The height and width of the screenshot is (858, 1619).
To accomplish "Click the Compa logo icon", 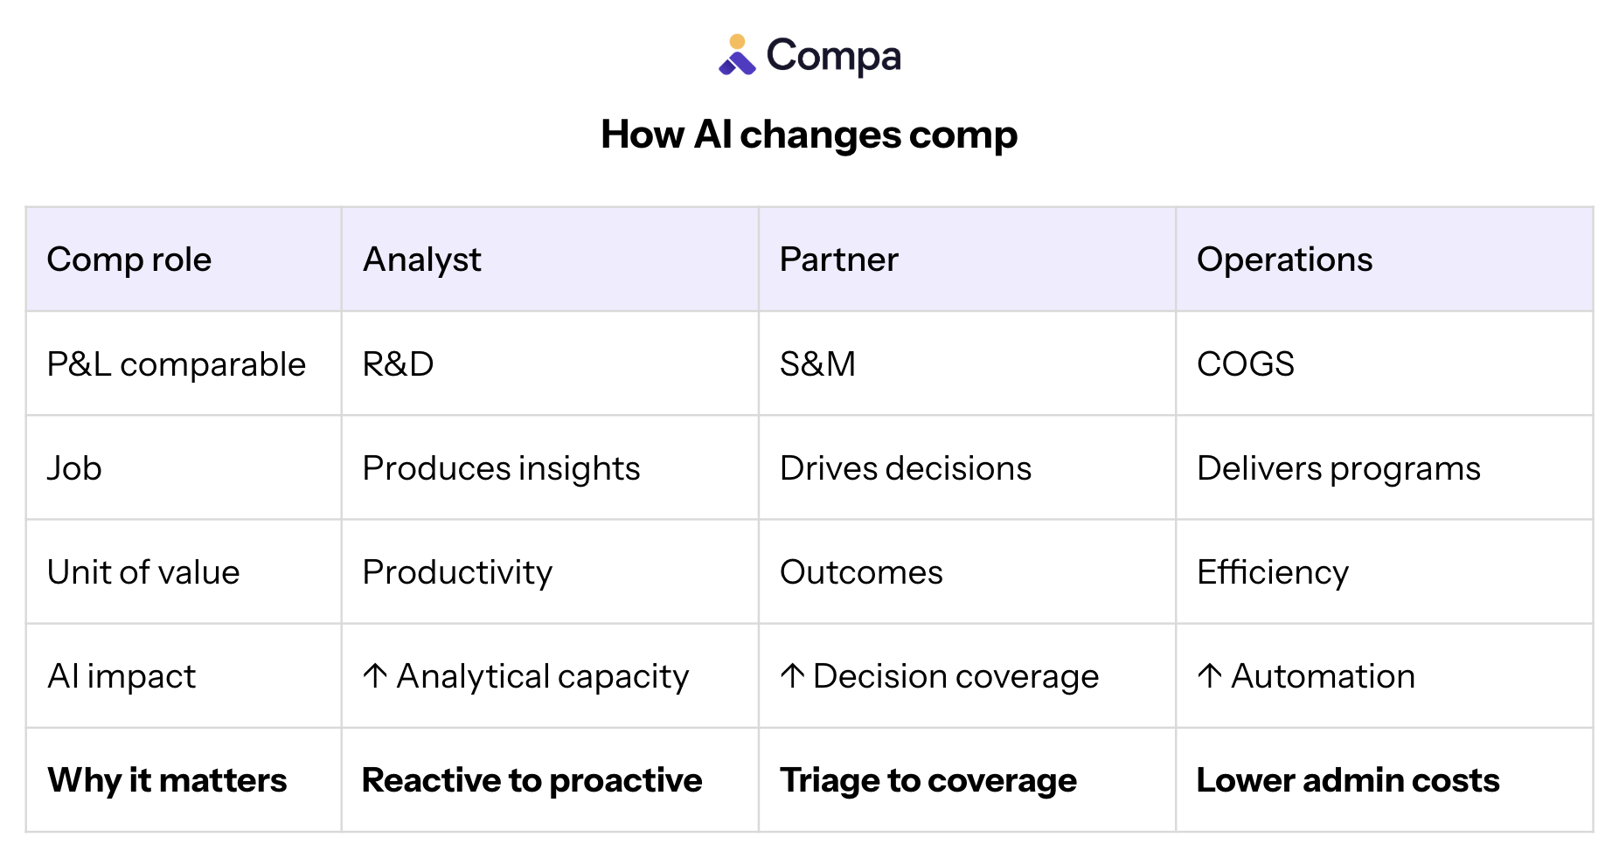I will click(x=736, y=55).
